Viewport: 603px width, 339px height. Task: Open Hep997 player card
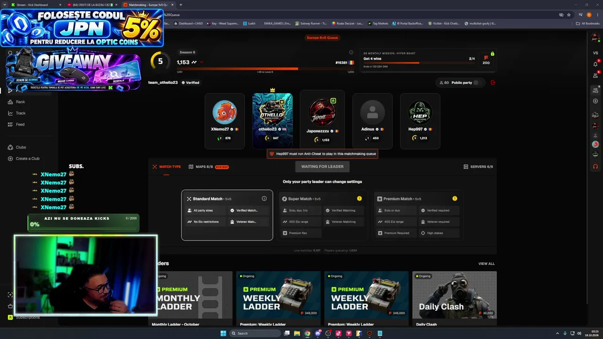[x=420, y=121]
